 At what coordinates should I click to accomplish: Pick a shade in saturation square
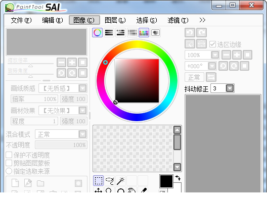pos(137,81)
